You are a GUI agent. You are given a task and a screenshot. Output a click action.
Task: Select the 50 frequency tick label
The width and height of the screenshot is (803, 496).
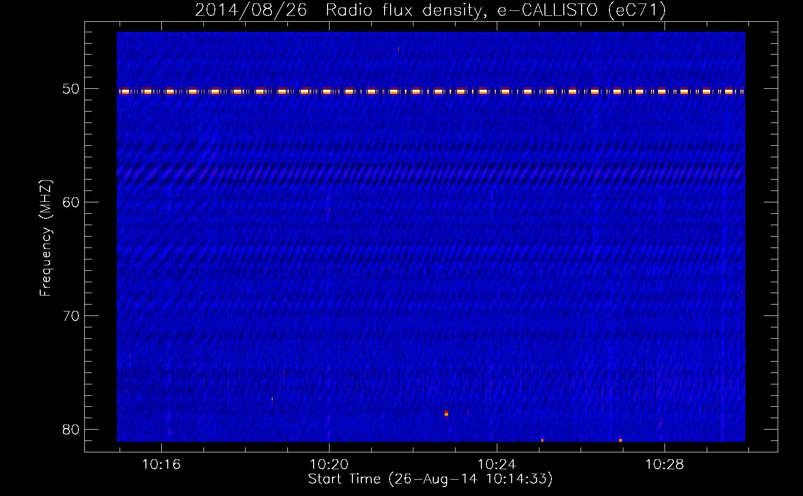click(71, 89)
